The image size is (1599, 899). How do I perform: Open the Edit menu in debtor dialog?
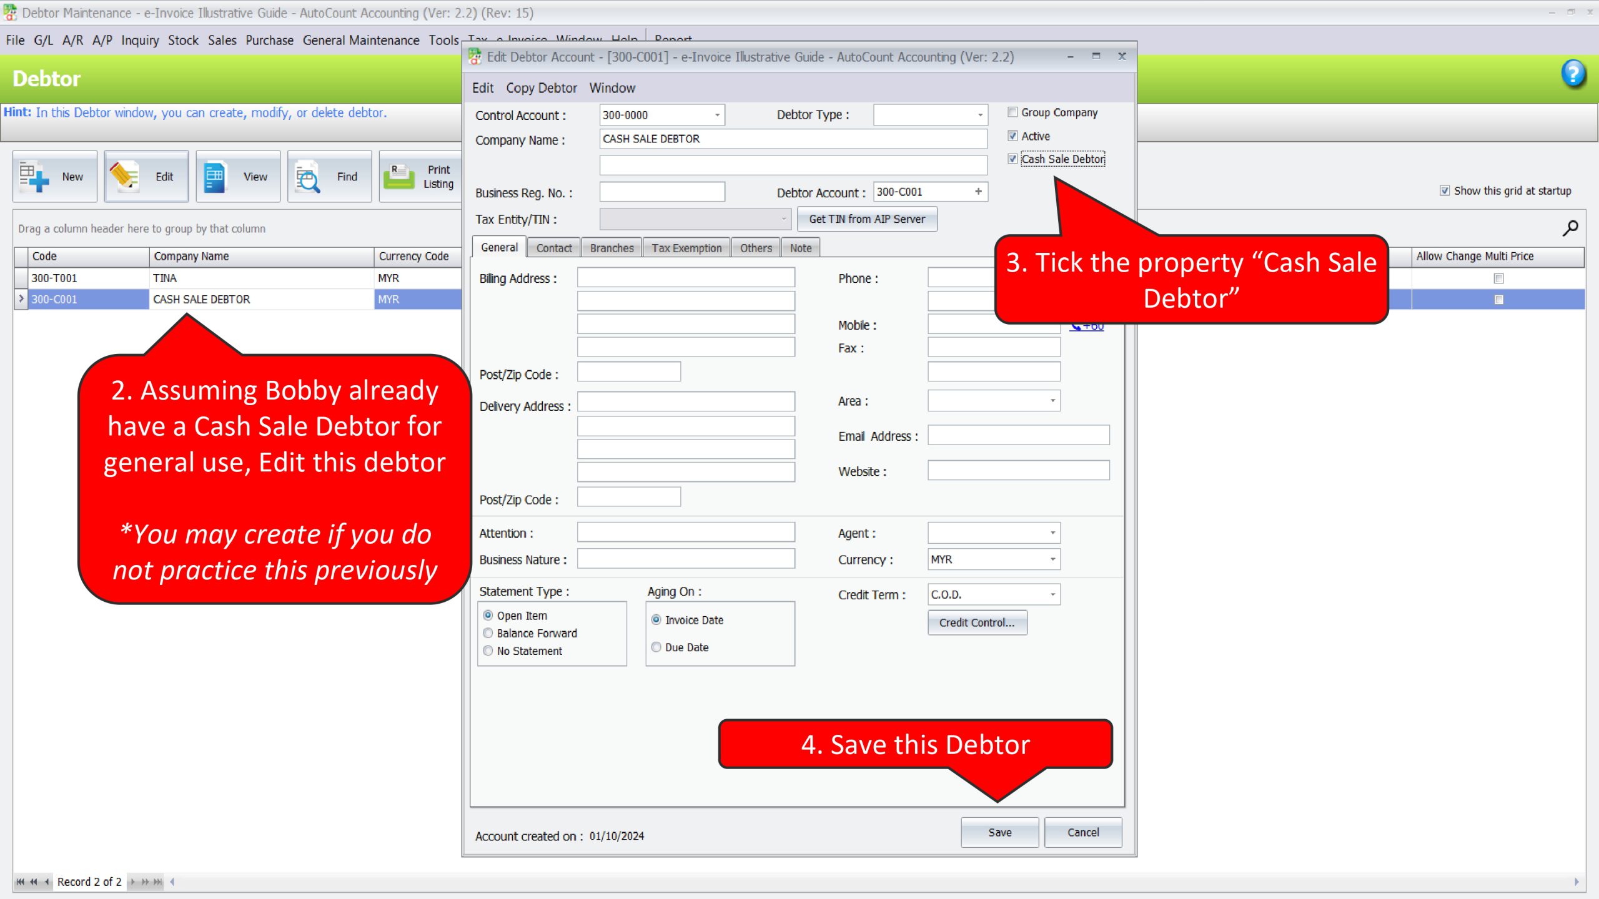point(482,88)
